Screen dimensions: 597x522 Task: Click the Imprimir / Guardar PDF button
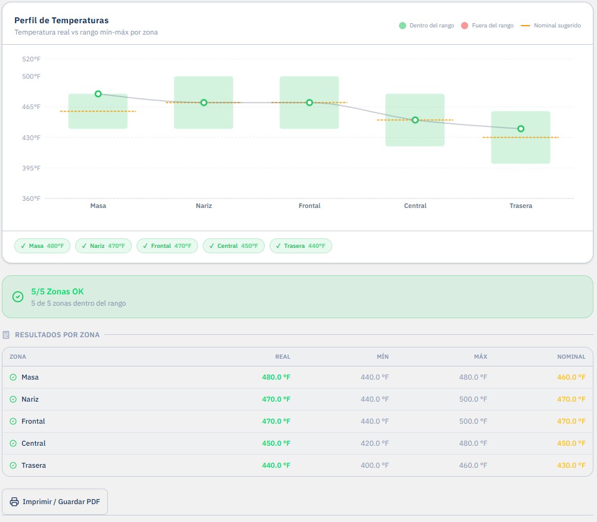(x=55, y=502)
